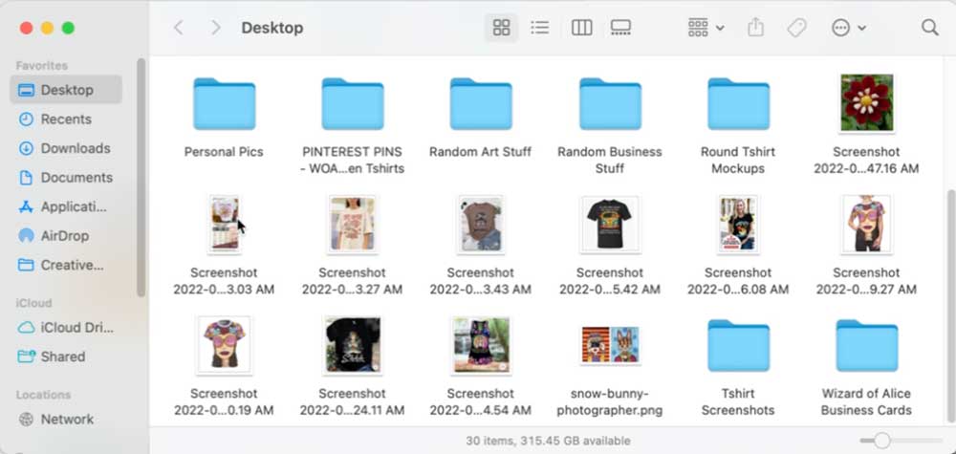Click the 'Random Art Stuff' name label
Viewport: 956px width, 454px height.
pos(481,152)
